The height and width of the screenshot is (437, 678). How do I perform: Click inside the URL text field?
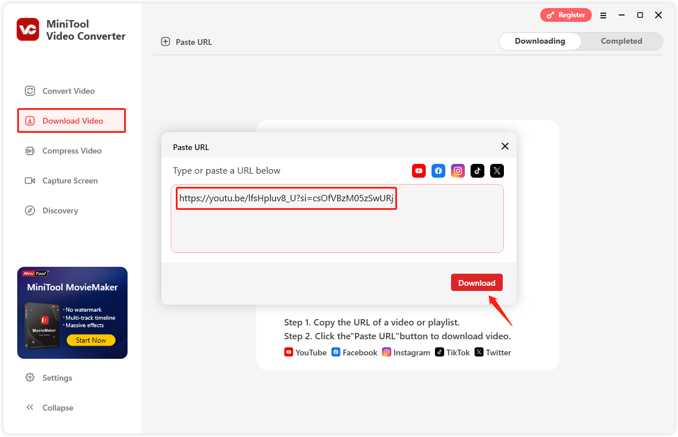pos(337,218)
